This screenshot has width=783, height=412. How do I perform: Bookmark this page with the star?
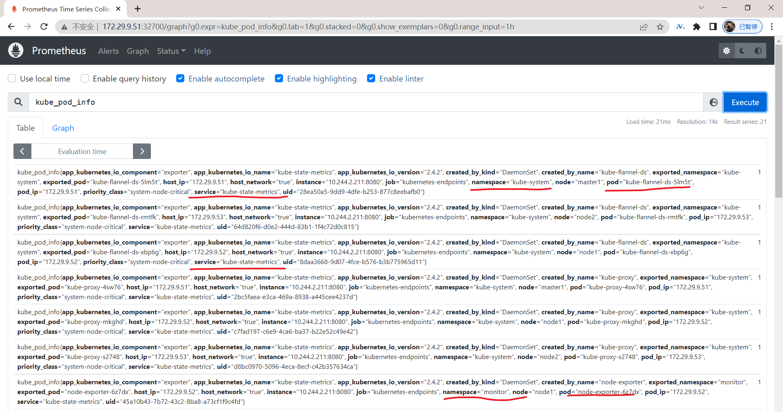pyautogui.click(x=660, y=27)
